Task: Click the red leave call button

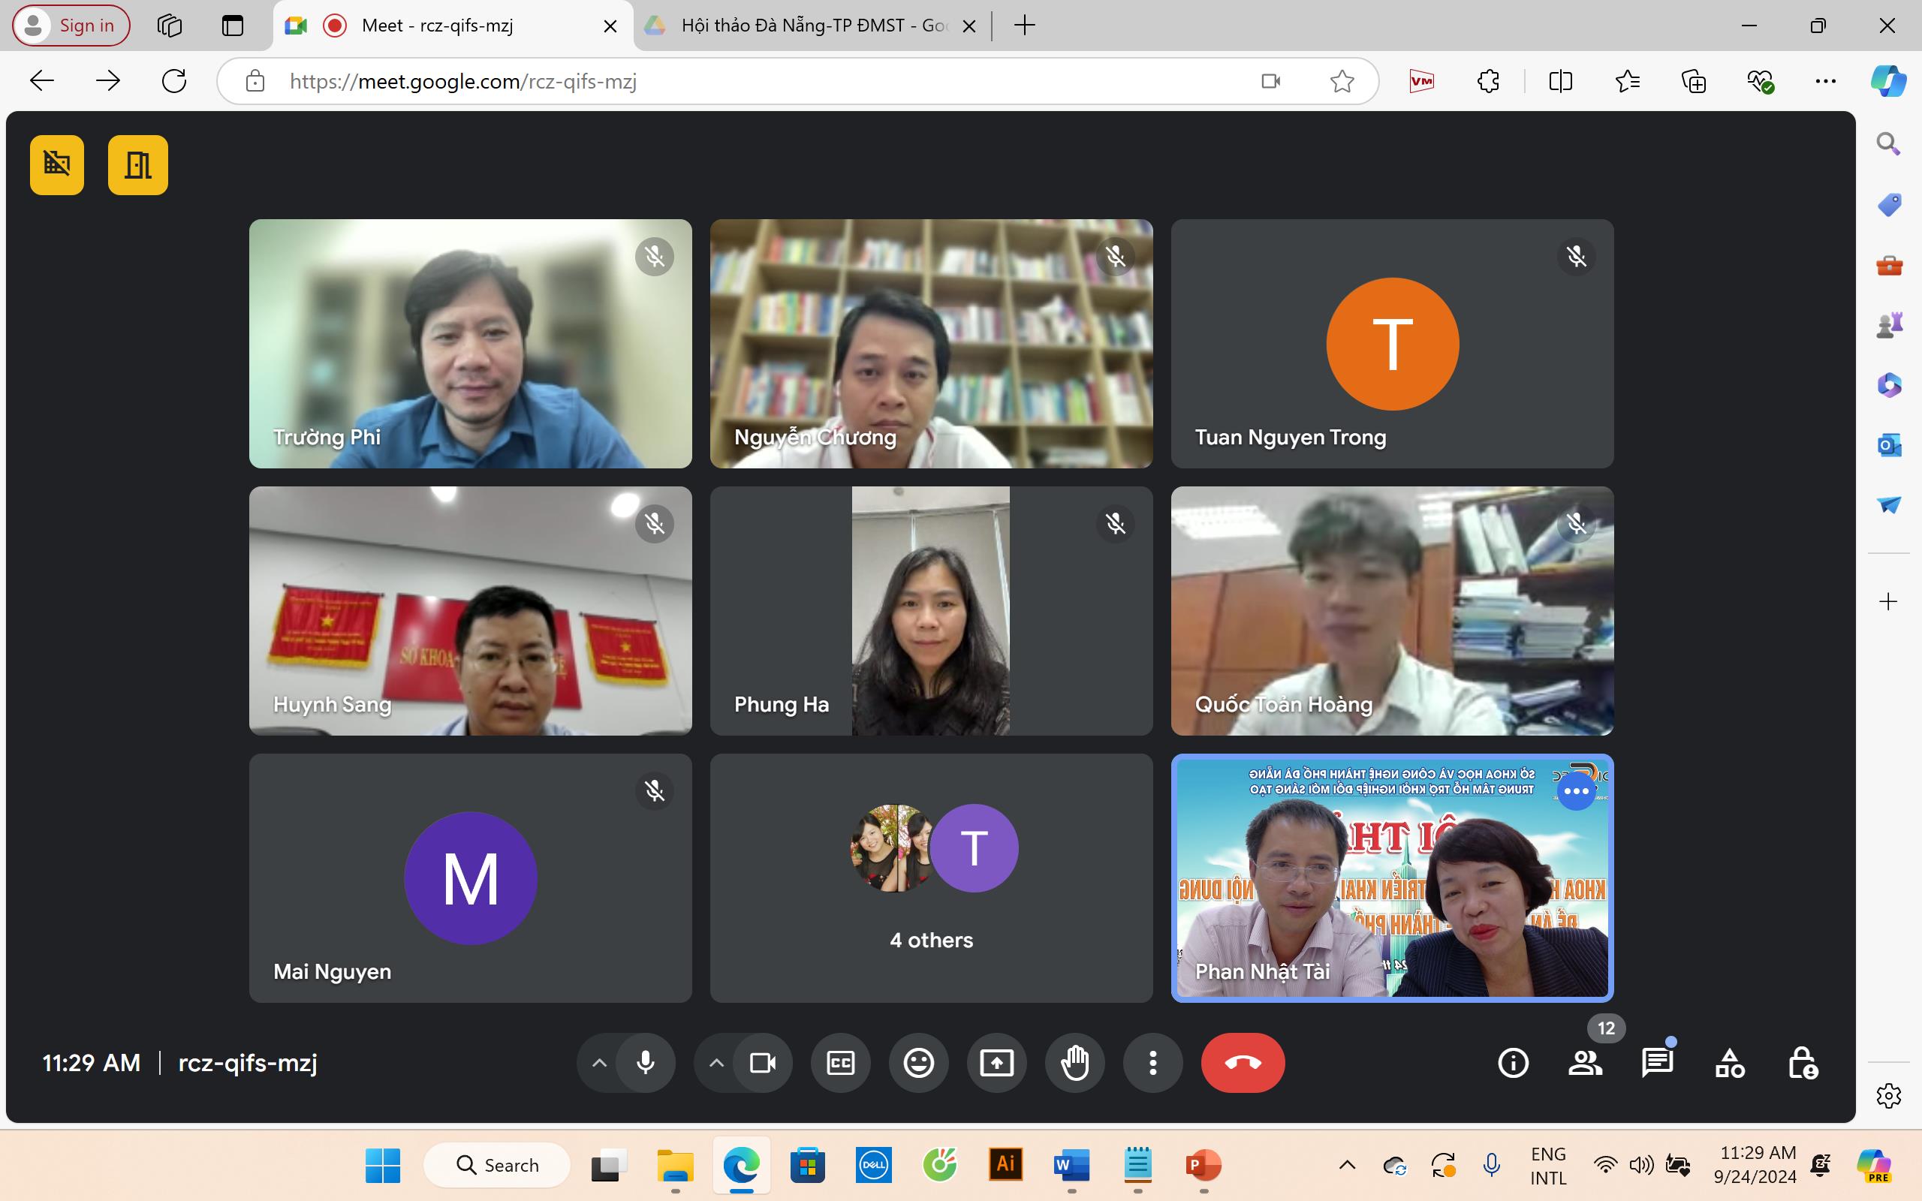Action: coord(1242,1063)
